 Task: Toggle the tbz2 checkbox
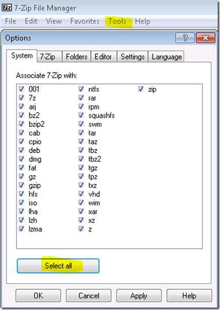81,159
